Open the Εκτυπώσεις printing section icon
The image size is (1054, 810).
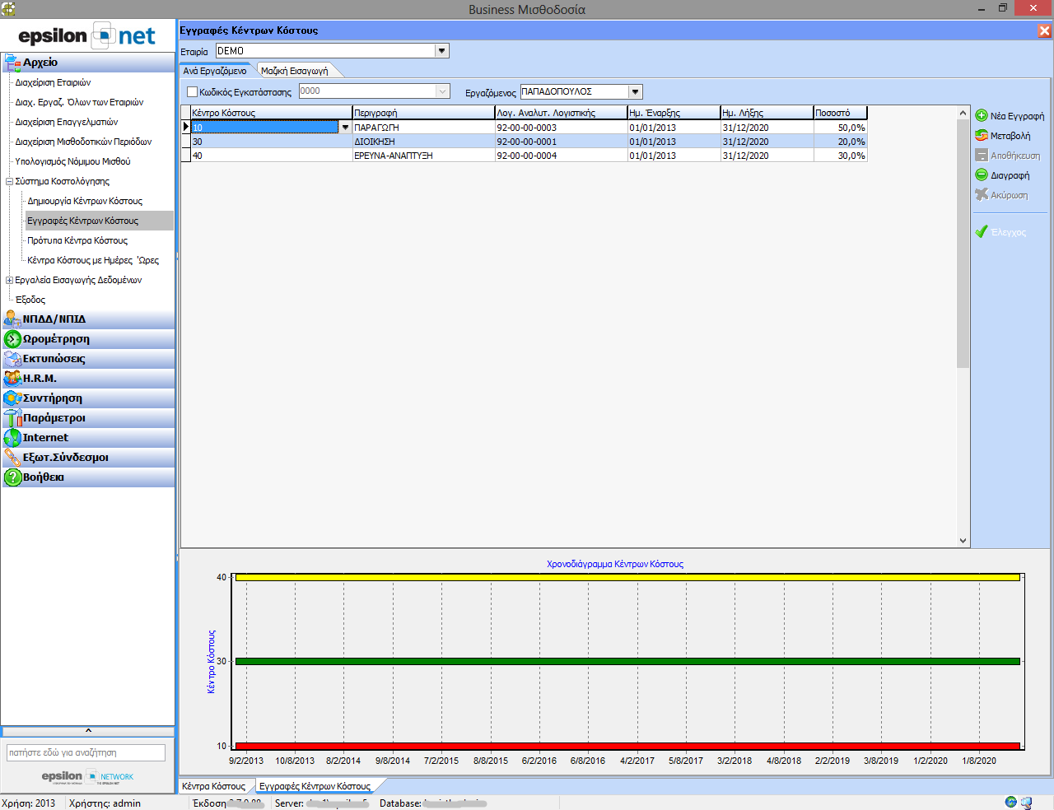(x=12, y=359)
